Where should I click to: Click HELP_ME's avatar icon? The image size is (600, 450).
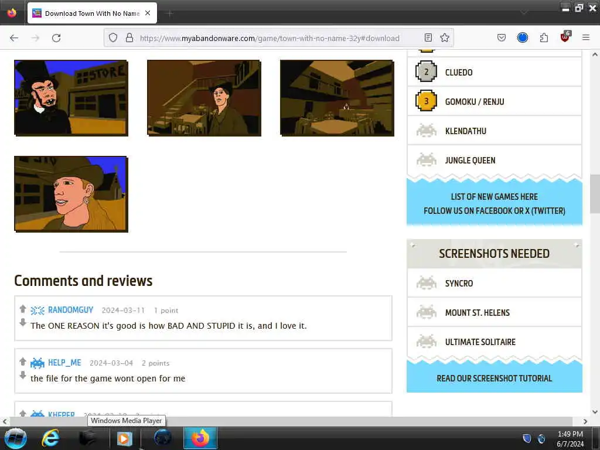coord(37,363)
